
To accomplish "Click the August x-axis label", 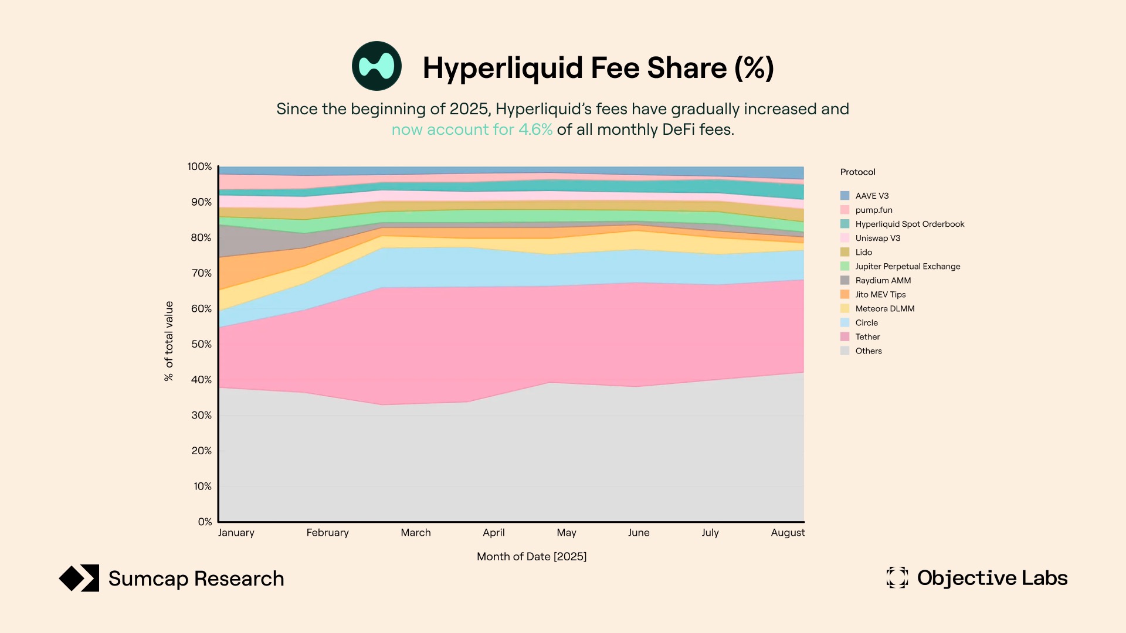I will [x=787, y=532].
